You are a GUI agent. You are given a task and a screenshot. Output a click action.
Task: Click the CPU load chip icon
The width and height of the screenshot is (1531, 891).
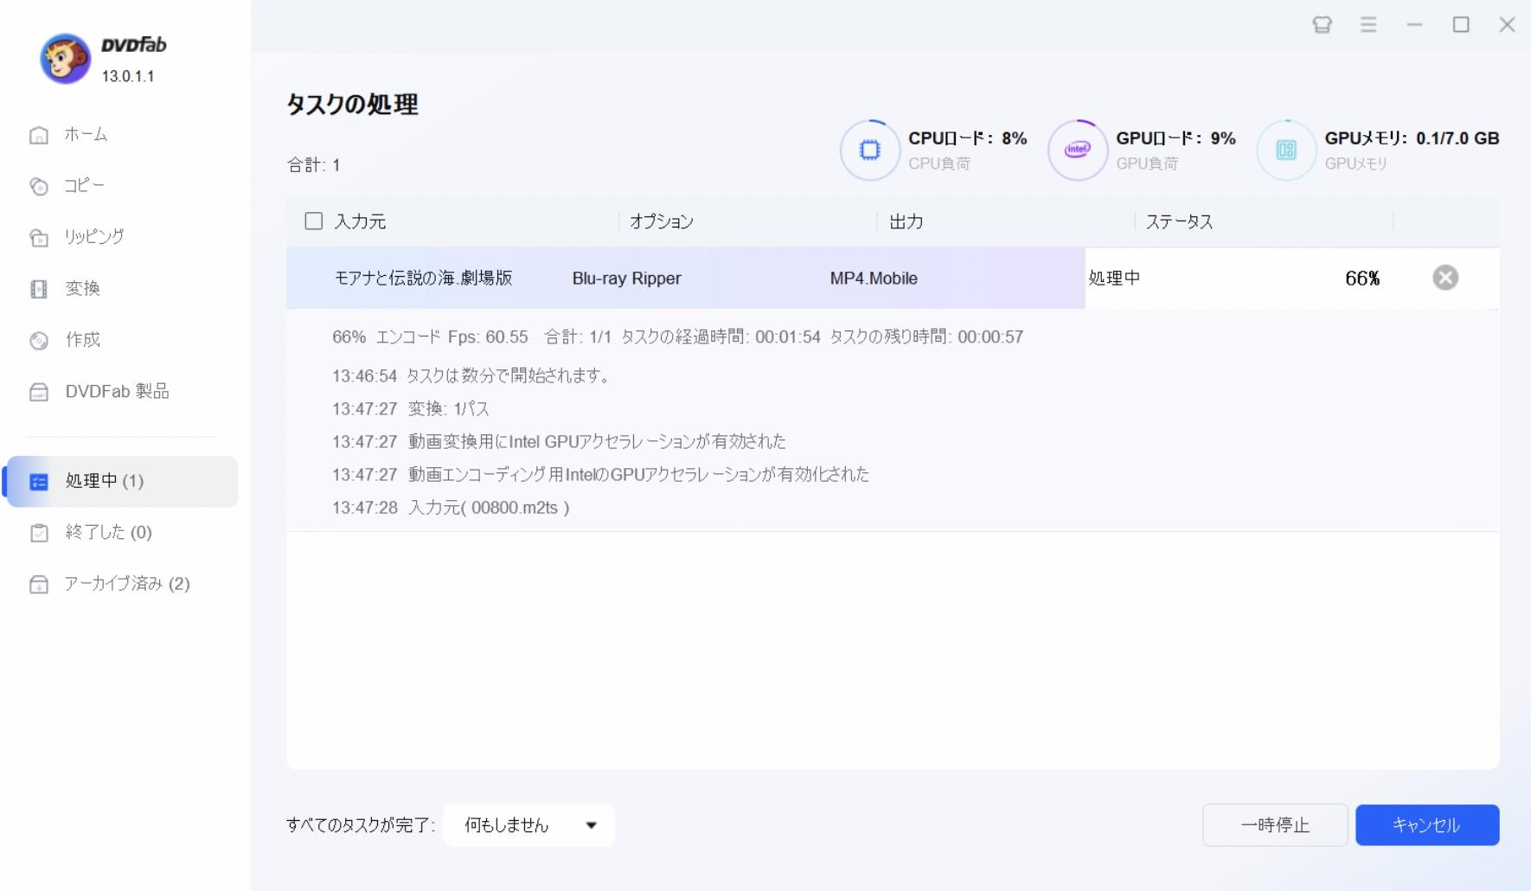[869, 150]
